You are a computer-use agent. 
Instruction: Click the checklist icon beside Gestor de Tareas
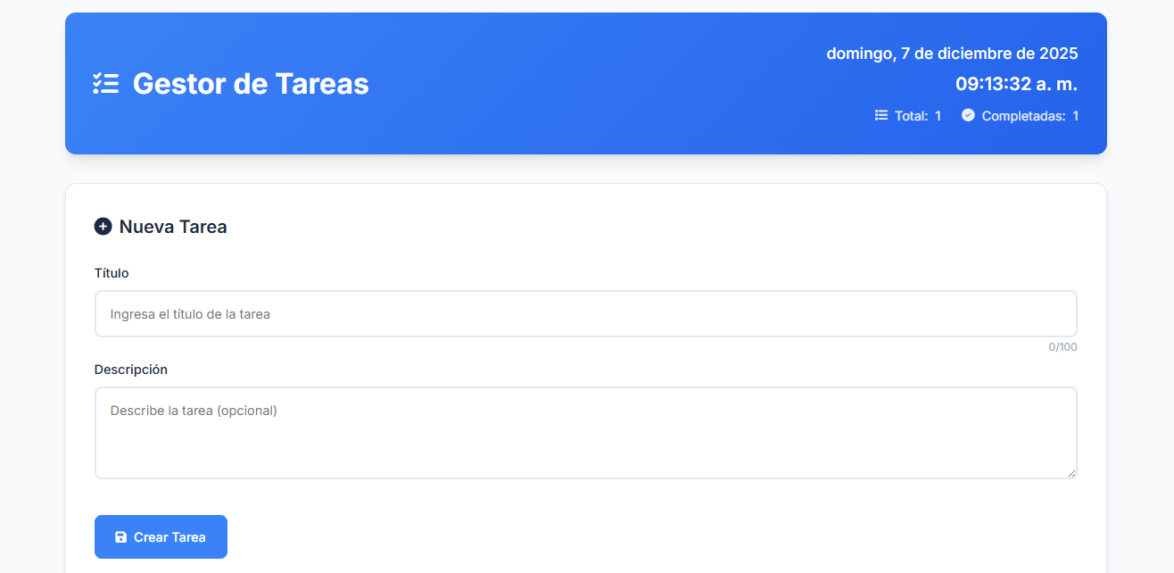tap(105, 84)
